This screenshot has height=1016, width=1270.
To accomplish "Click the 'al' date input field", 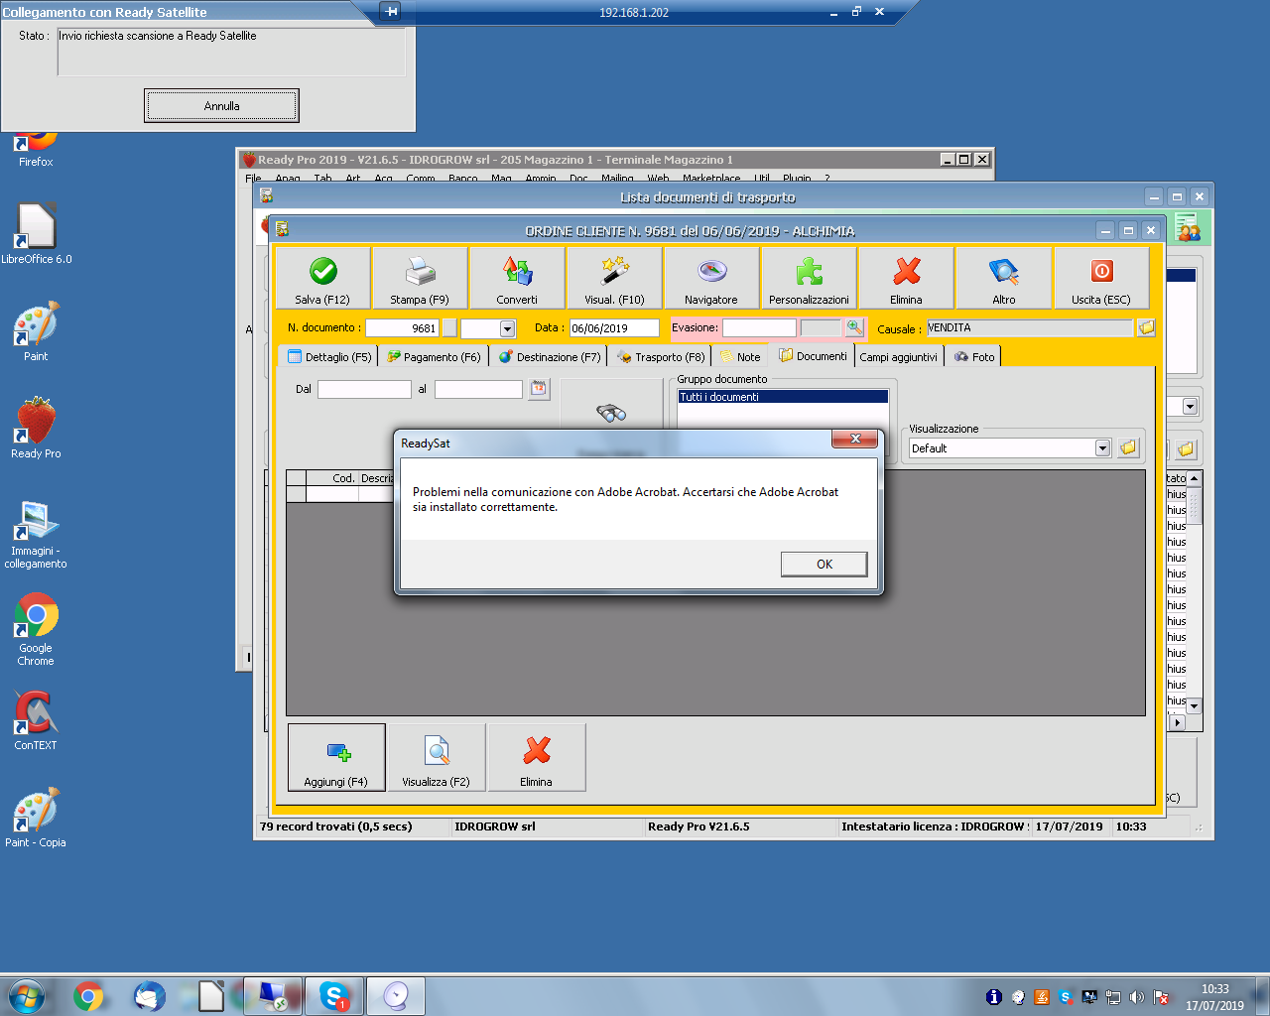I will [478, 389].
